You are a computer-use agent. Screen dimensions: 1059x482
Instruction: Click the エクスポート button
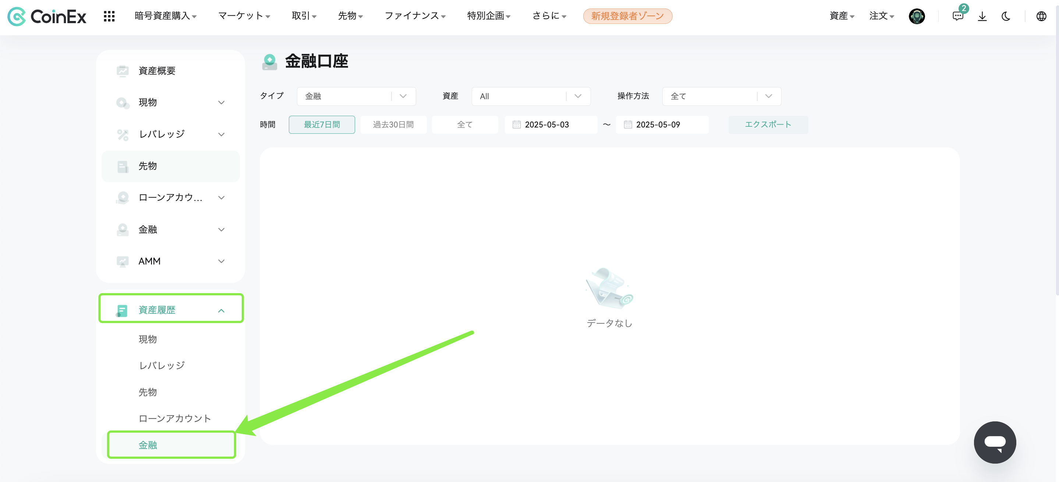[768, 125]
